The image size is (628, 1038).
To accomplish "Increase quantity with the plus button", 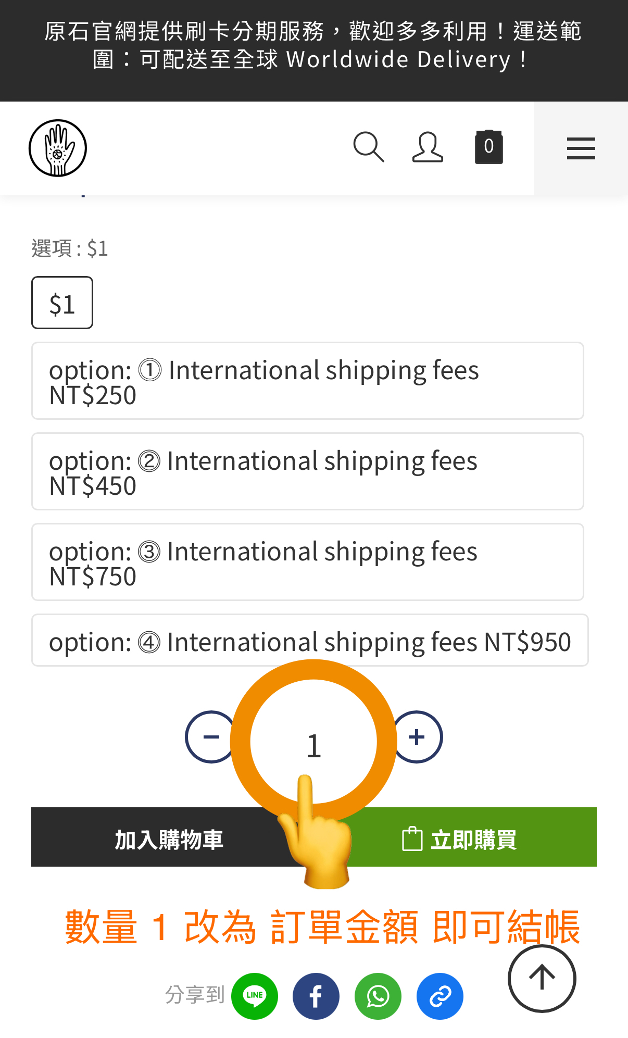I will tap(417, 737).
